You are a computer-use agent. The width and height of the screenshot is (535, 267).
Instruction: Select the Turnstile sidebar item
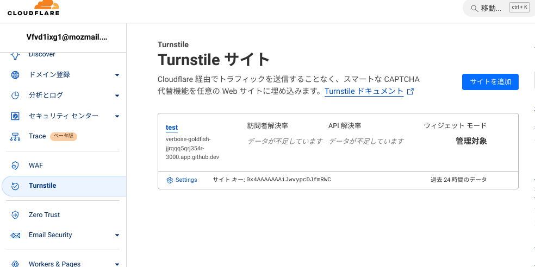tap(64, 186)
